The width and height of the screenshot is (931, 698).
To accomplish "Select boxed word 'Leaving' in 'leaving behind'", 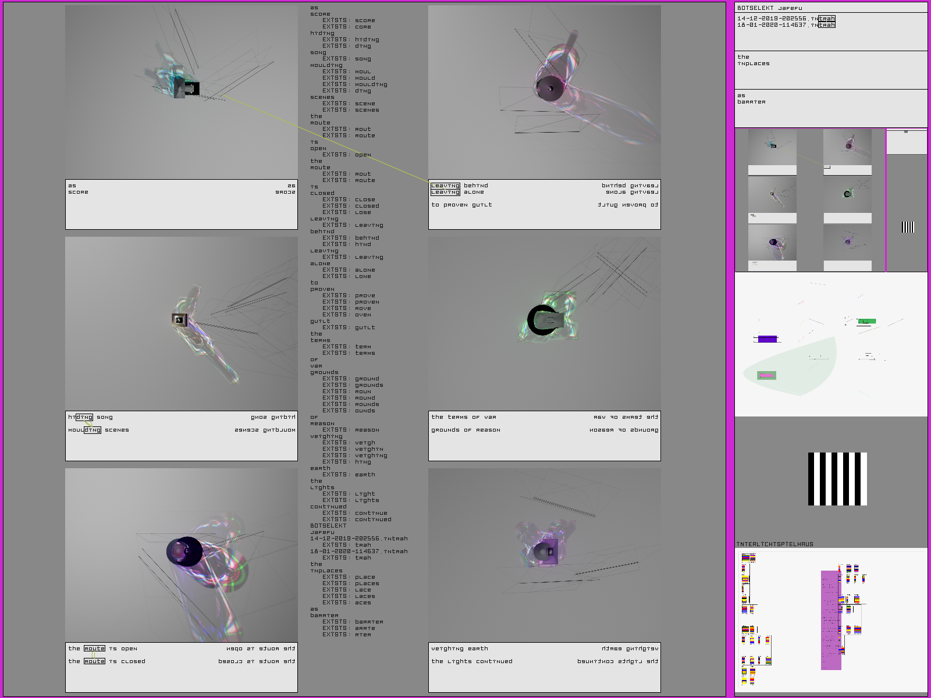I will pyautogui.click(x=445, y=186).
